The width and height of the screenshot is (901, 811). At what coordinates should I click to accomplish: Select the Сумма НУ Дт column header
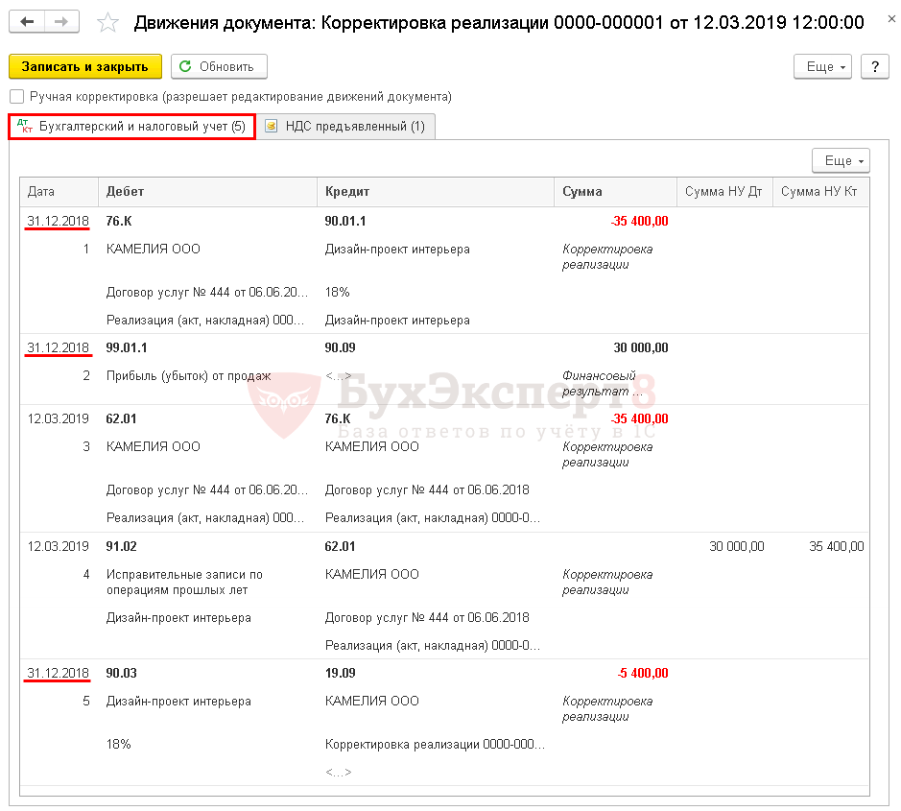point(723,192)
